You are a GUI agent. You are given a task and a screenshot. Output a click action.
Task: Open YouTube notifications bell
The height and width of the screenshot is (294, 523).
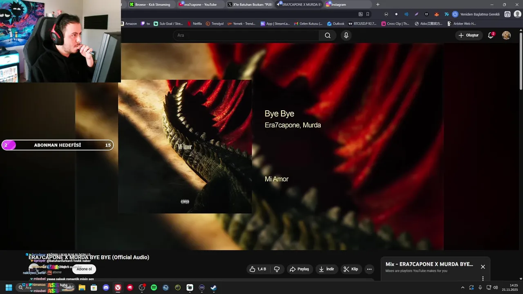[x=491, y=36]
